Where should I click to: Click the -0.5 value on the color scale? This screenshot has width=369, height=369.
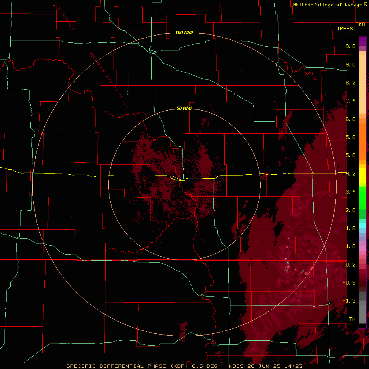click(x=349, y=283)
